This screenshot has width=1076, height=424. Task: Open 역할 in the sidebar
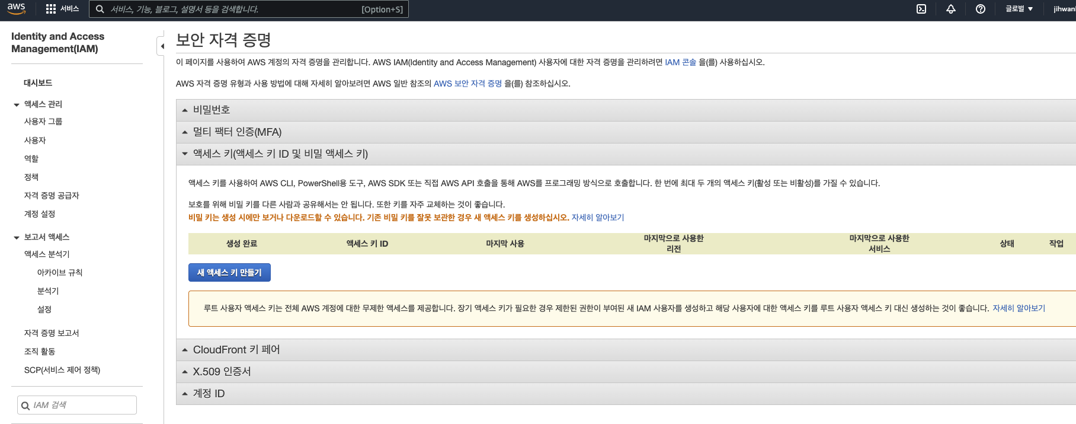[31, 159]
